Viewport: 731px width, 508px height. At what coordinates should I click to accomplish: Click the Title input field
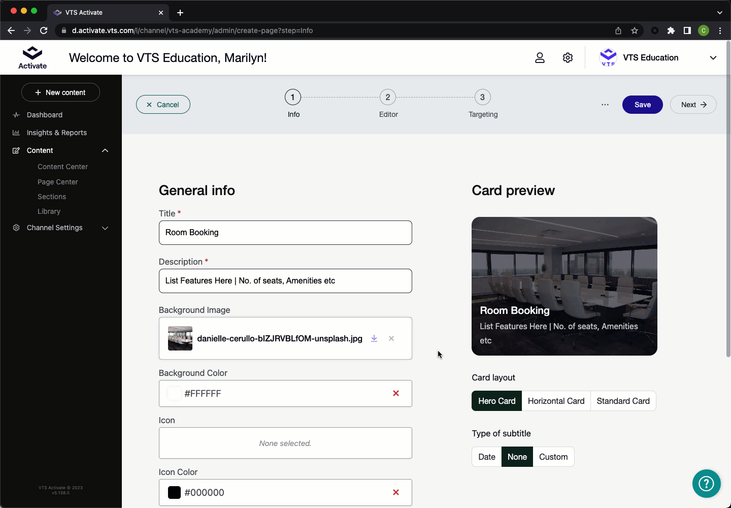(x=285, y=233)
